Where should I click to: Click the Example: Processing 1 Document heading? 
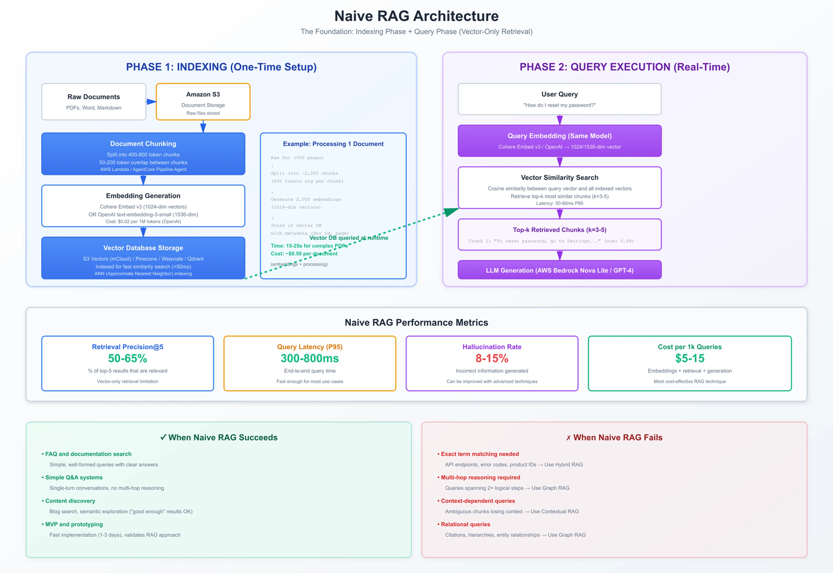[333, 144]
